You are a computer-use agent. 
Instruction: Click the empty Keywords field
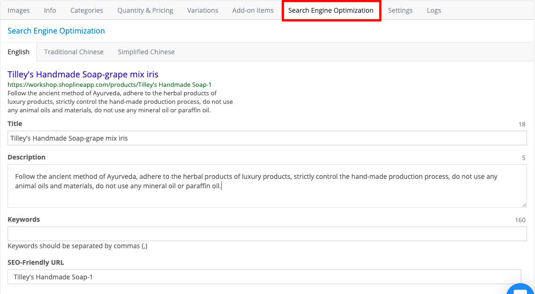[x=267, y=234]
